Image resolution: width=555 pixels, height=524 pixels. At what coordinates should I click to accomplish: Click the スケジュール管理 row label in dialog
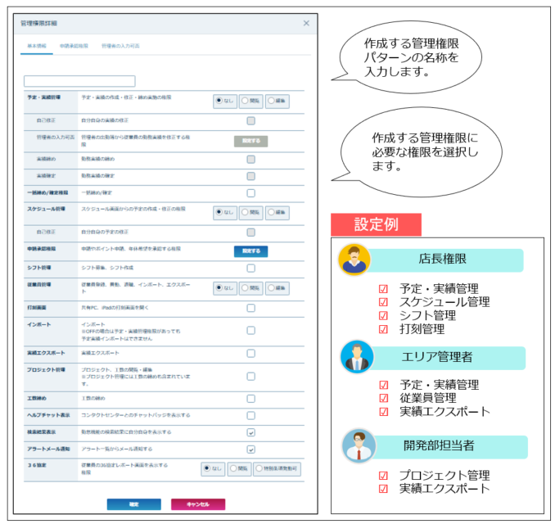click(x=47, y=210)
